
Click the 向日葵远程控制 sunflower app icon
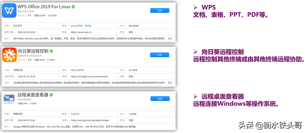pos(10,55)
